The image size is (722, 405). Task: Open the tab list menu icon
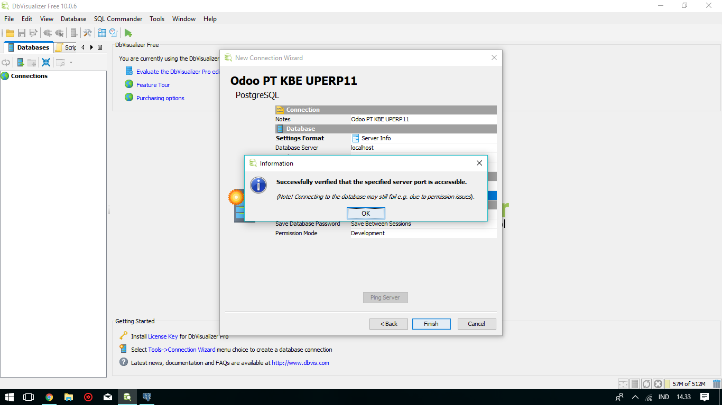tap(100, 47)
